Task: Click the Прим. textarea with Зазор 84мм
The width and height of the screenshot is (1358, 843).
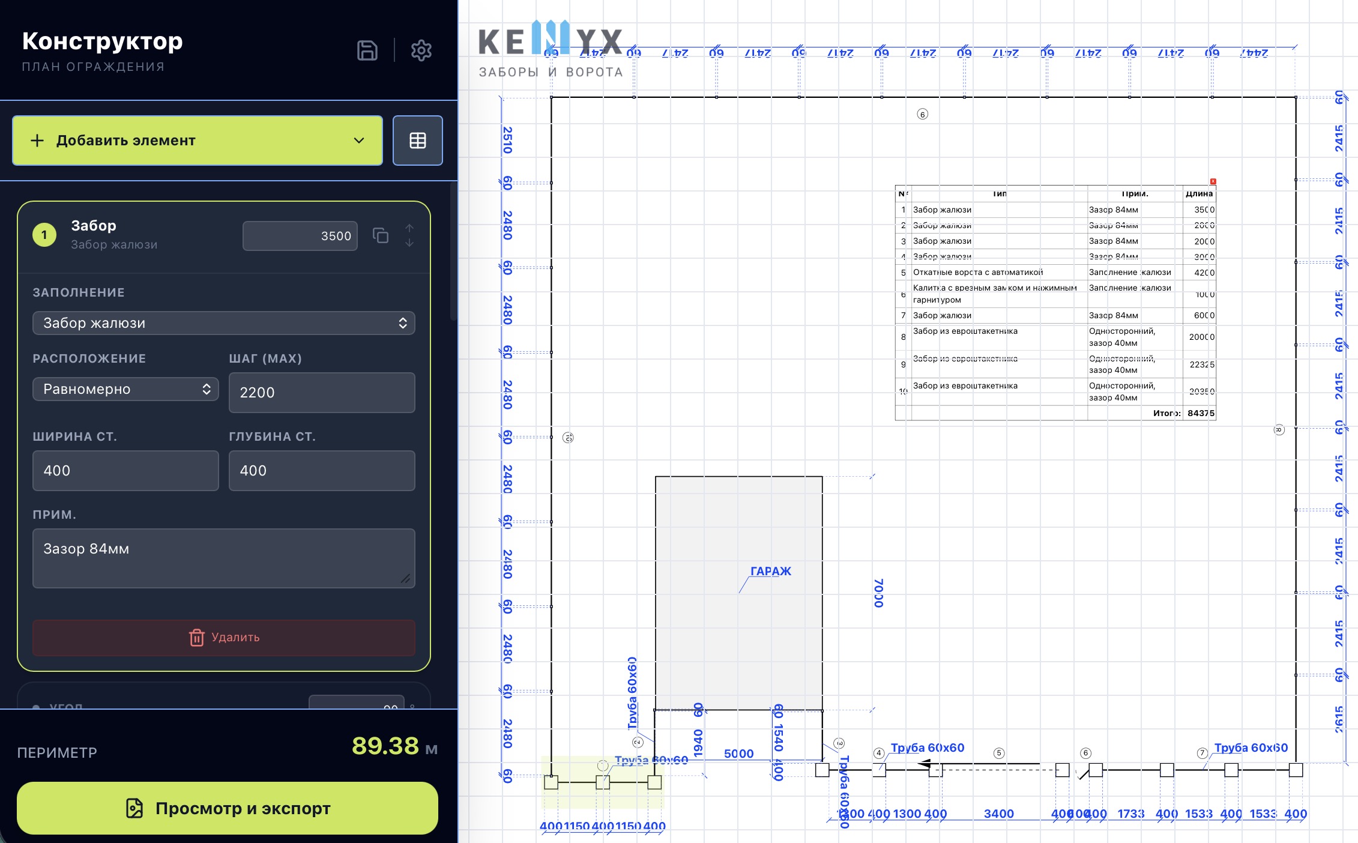Action: (224, 558)
